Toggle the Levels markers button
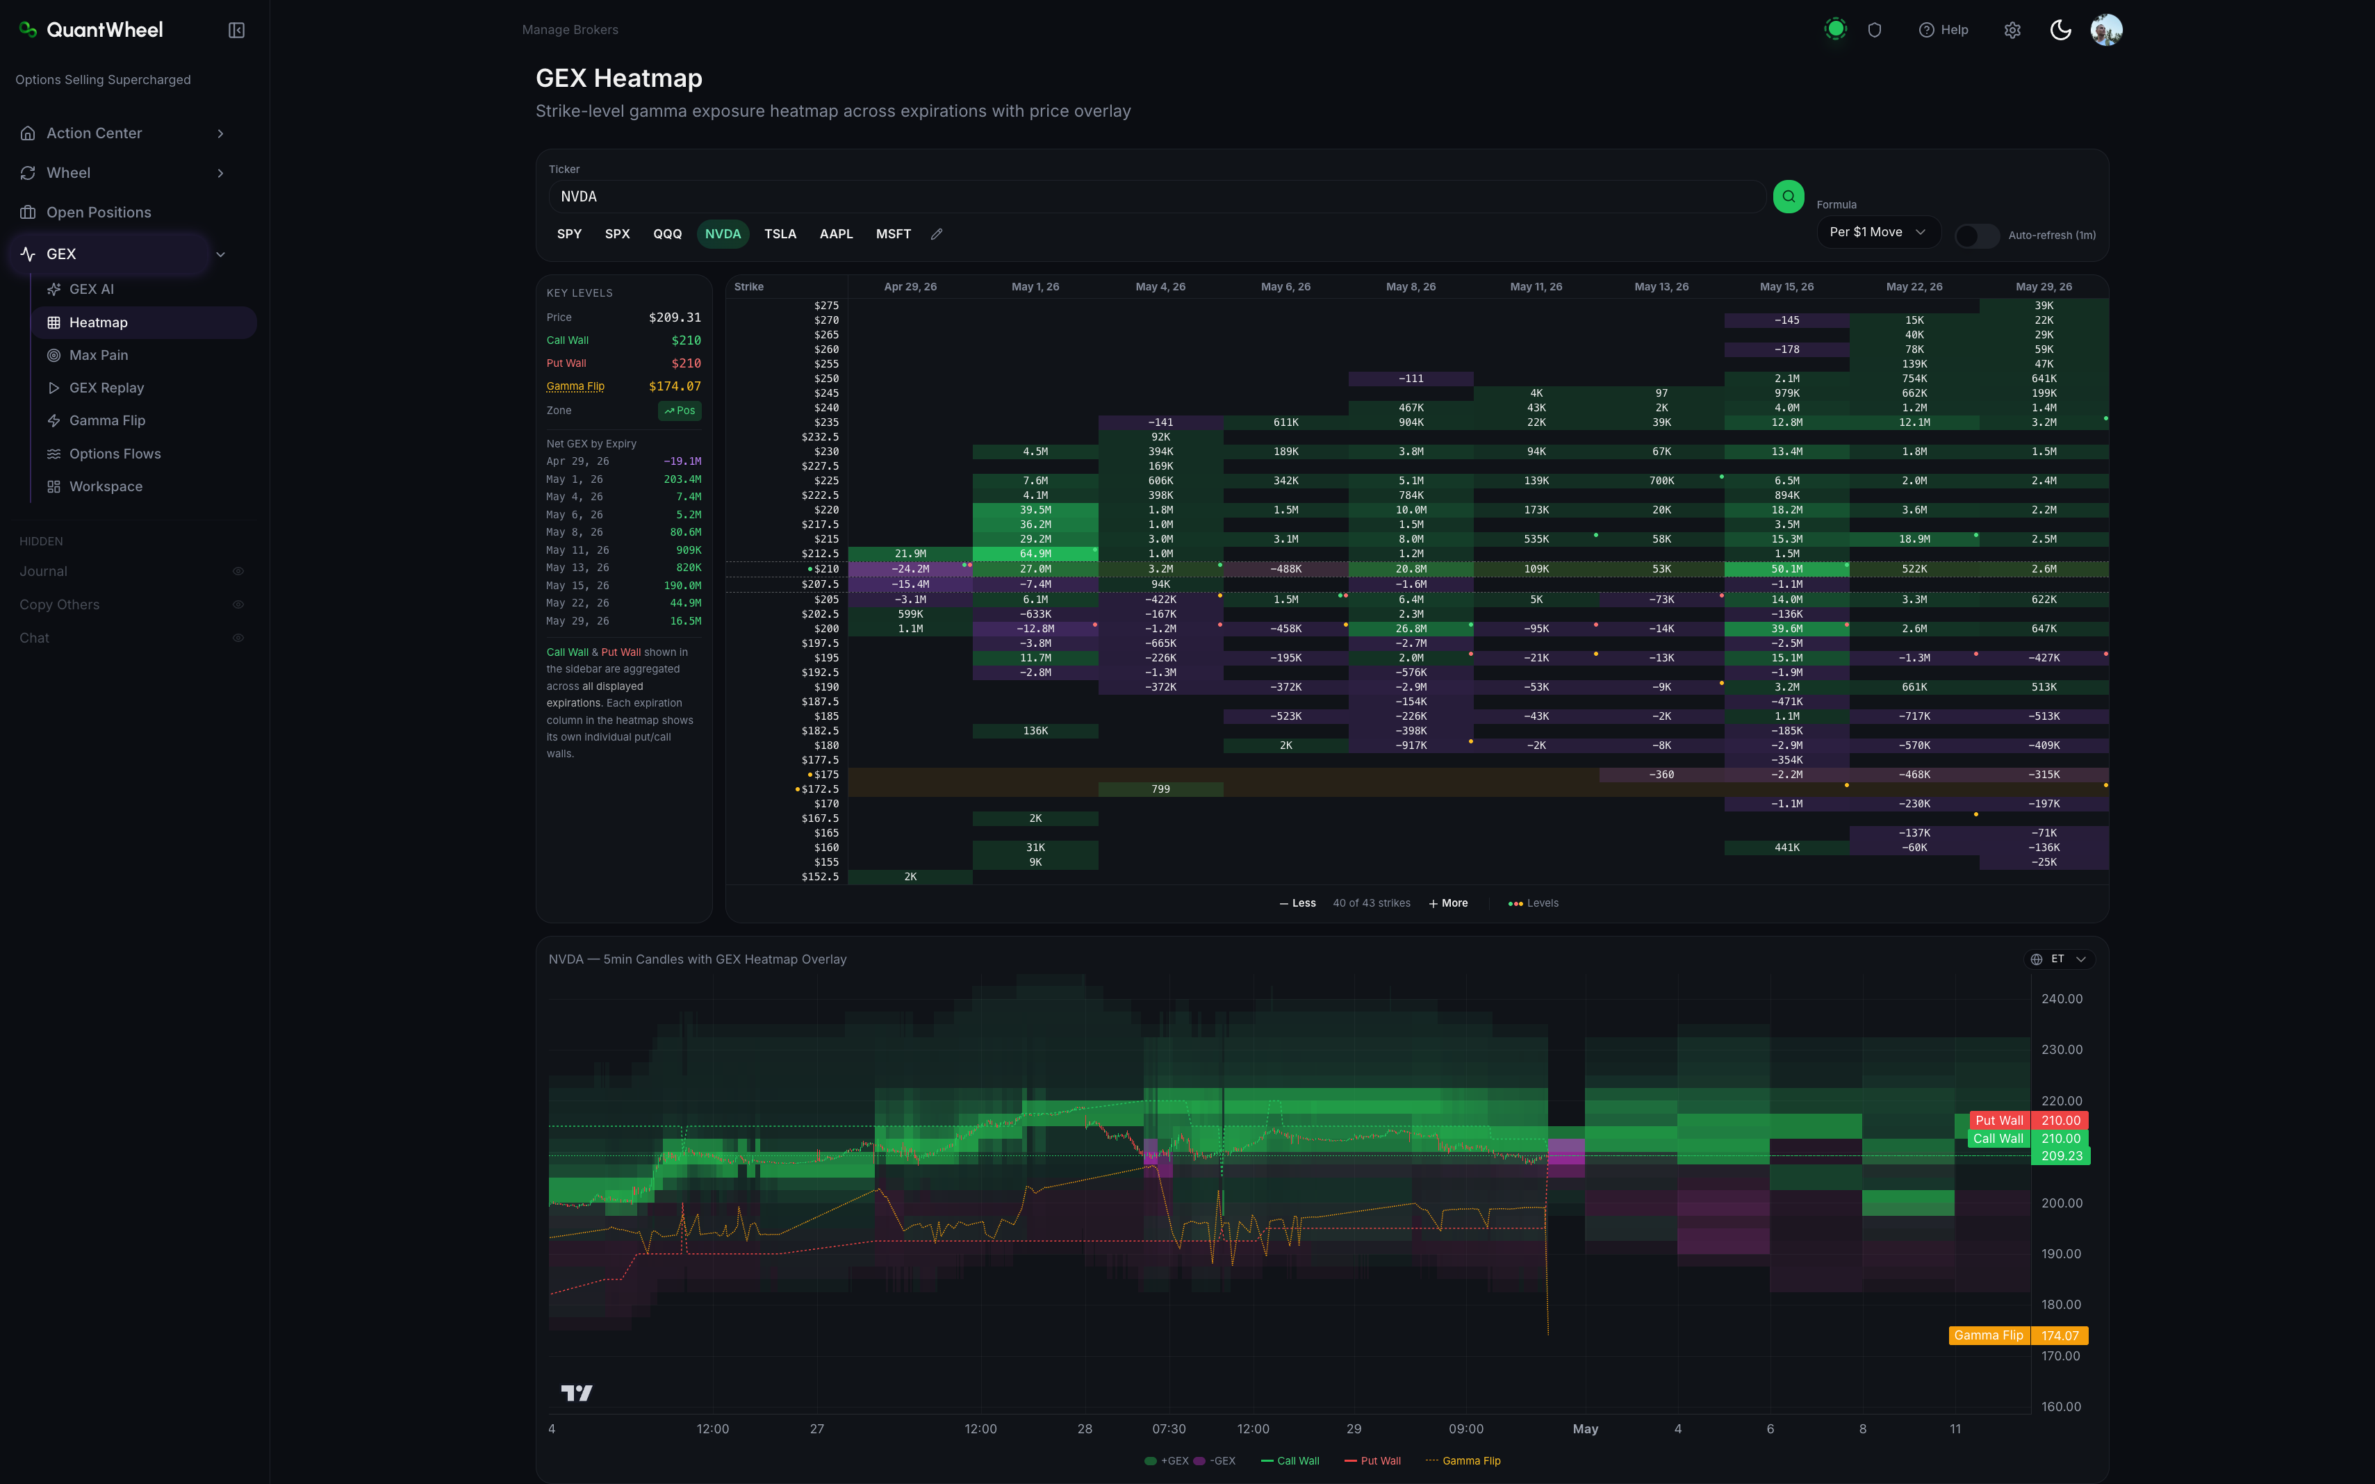The height and width of the screenshot is (1484, 2375). pyautogui.click(x=1533, y=903)
